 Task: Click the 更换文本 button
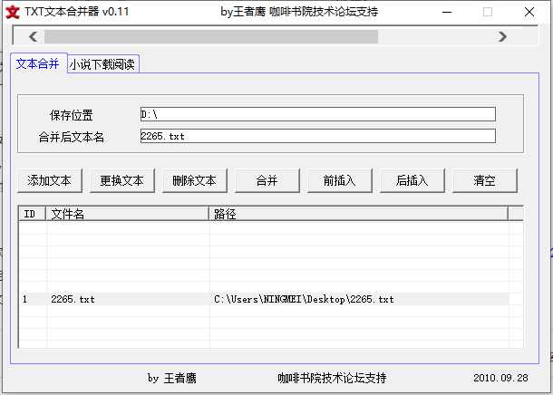click(x=122, y=180)
